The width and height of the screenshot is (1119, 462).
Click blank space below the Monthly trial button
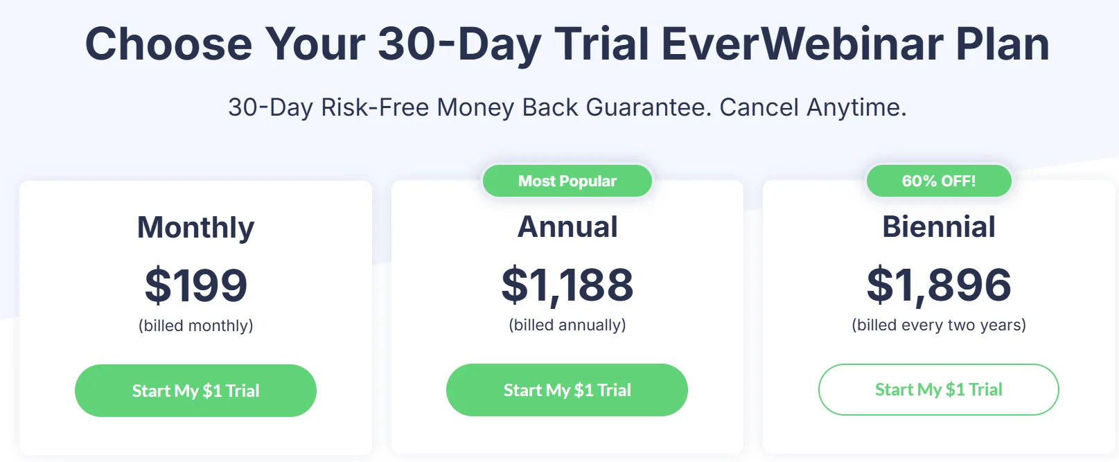tap(195, 436)
